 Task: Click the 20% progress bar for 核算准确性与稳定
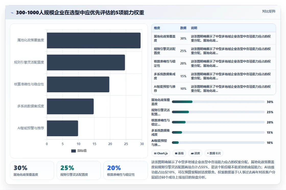click(218, 122)
